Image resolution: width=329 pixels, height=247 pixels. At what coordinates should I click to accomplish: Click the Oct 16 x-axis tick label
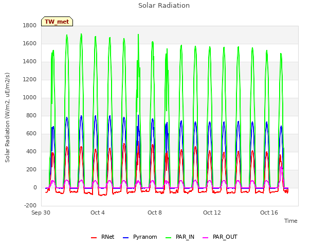[269, 213]
